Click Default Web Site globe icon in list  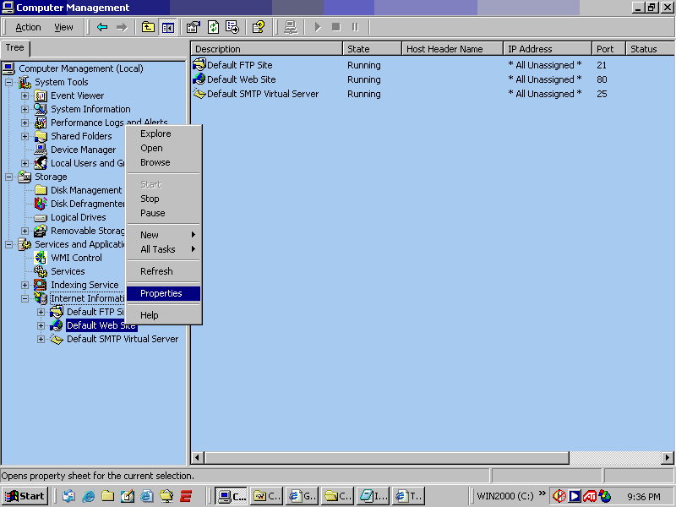[x=199, y=79]
